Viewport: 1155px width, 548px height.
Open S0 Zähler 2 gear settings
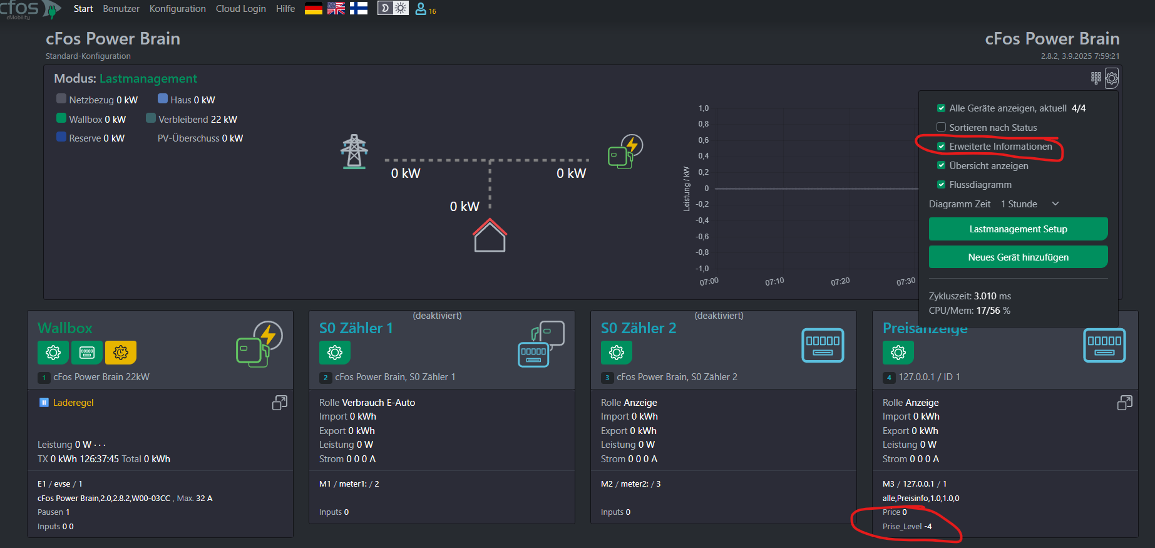pyautogui.click(x=617, y=353)
